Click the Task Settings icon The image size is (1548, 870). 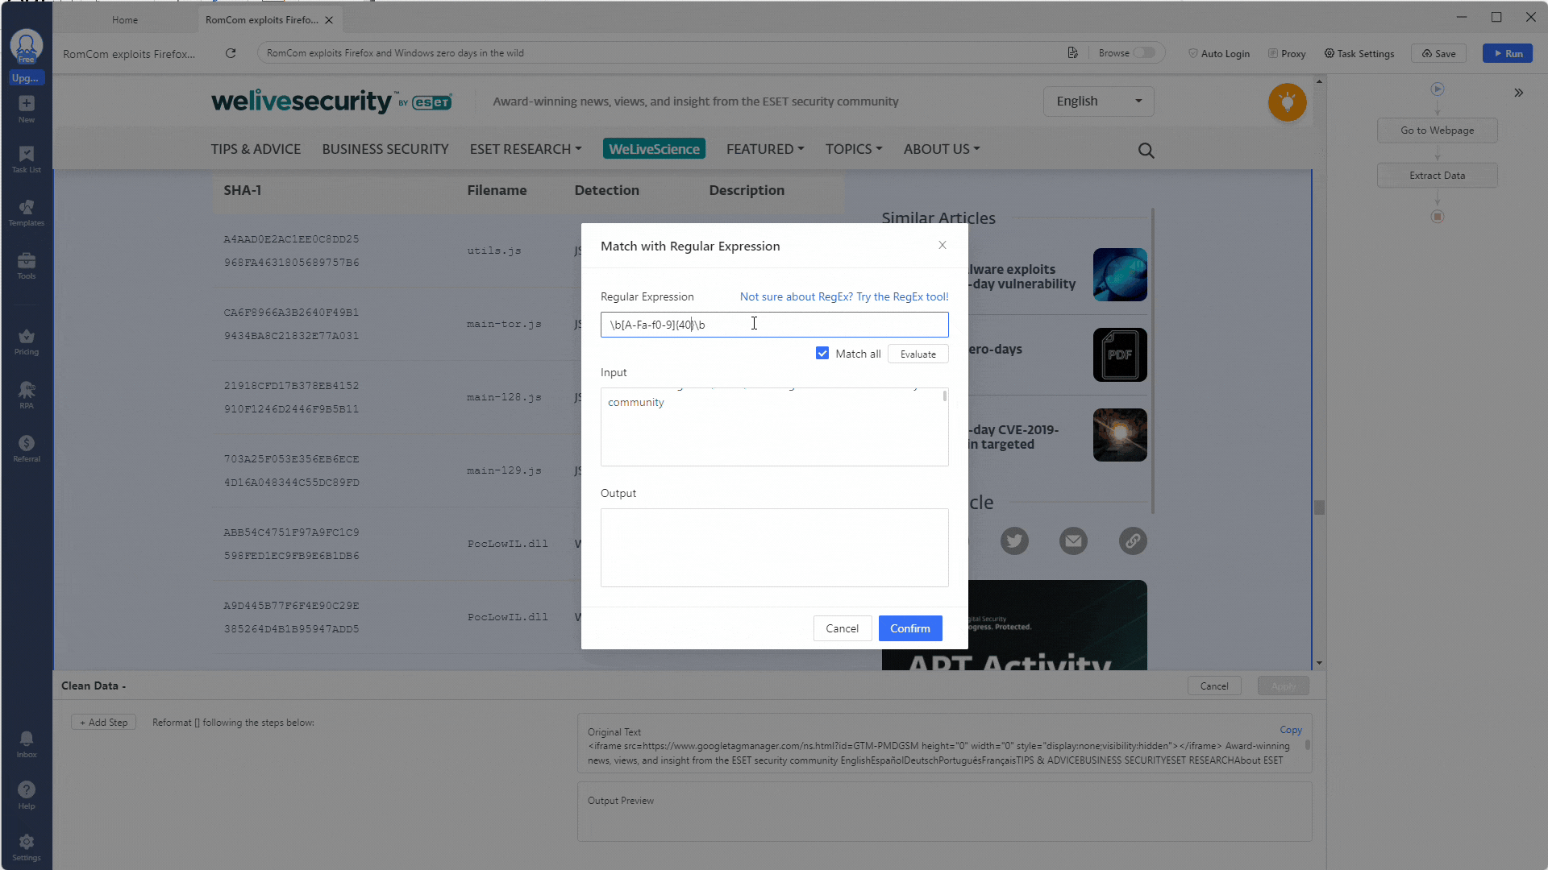[x=1330, y=52]
